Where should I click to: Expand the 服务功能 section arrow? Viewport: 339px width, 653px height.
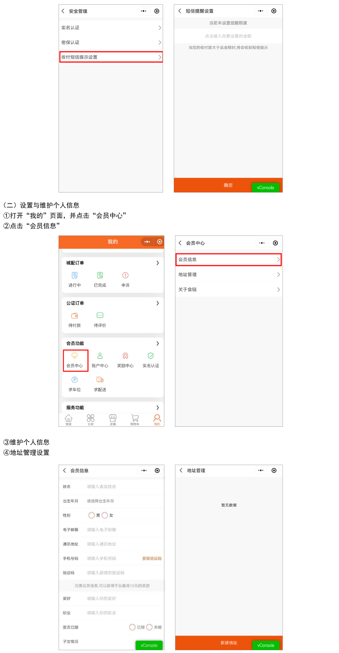coord(158,408)
